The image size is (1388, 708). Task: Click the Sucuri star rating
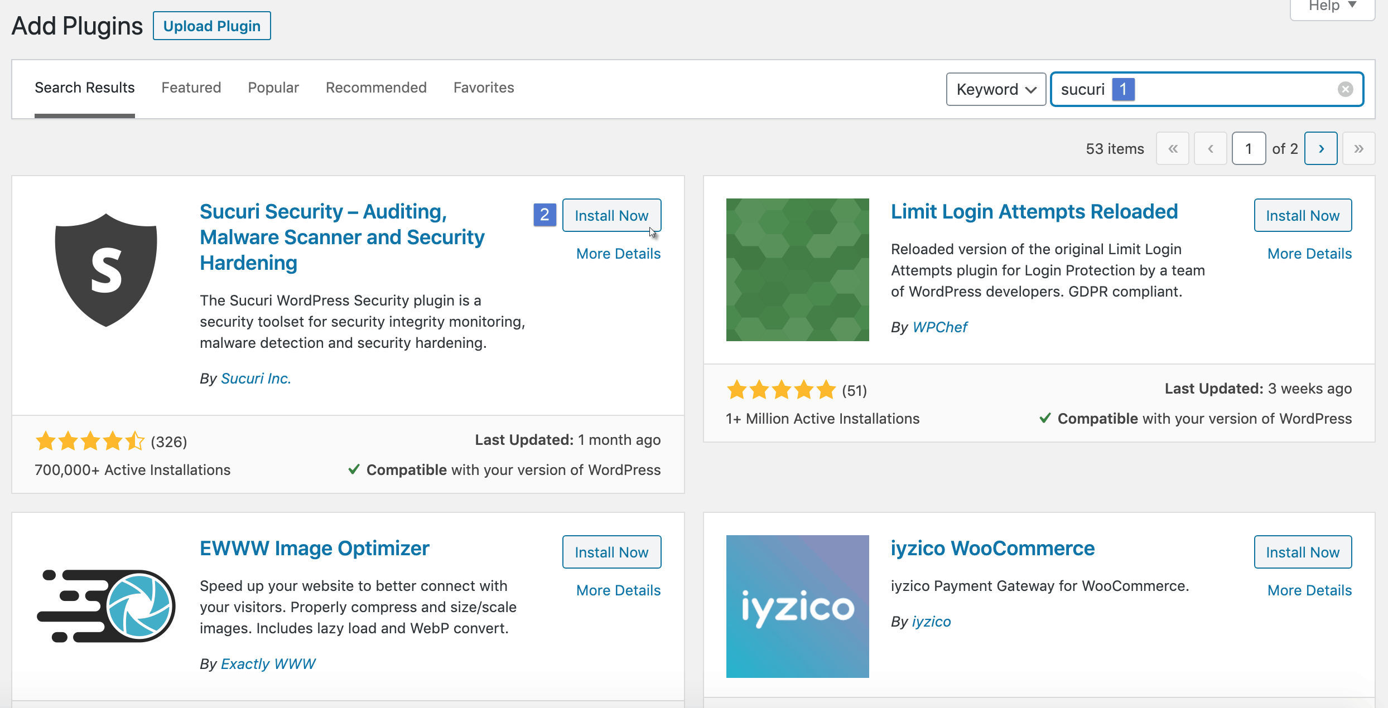(90, 442)
